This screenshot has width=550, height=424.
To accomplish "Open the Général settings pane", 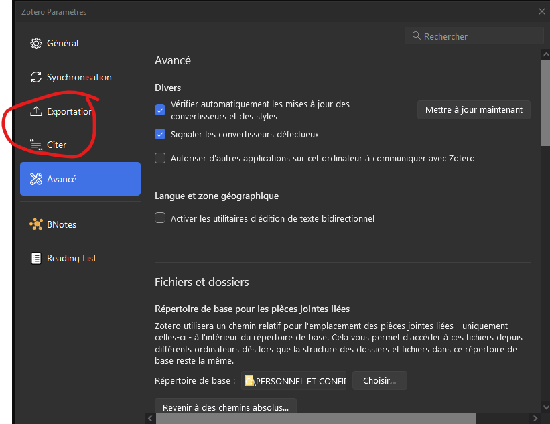I will click(x=80, y=43).
